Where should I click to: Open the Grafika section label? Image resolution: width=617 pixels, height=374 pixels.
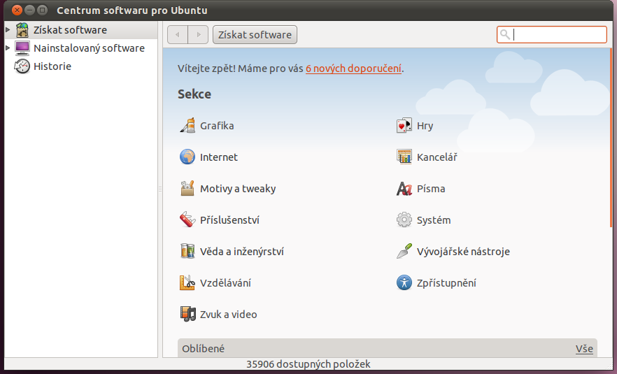pos(217,125)
